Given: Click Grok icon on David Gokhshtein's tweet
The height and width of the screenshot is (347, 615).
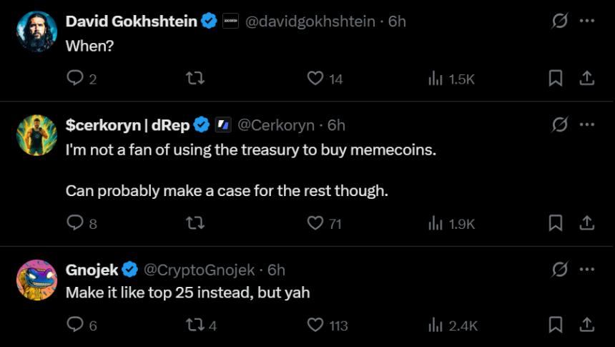Looking at the screenshot, I should pyautogui.click(x=560, y=21).
